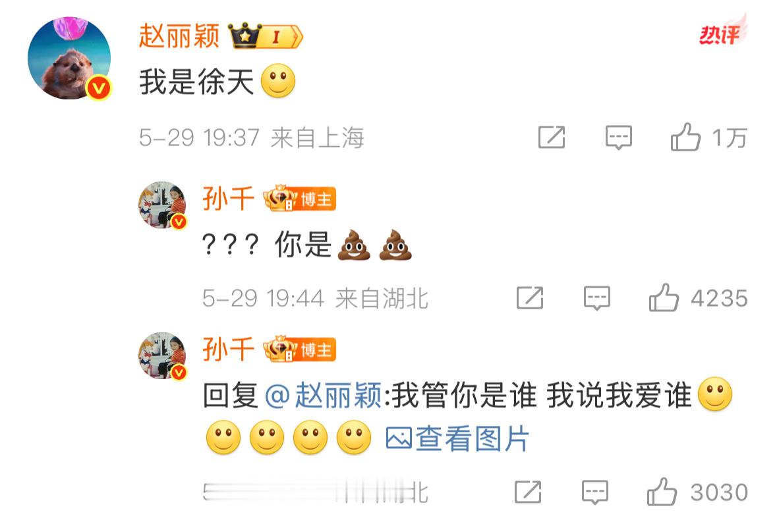Repost 孙千's 19:44 reply

pos(530,298)
